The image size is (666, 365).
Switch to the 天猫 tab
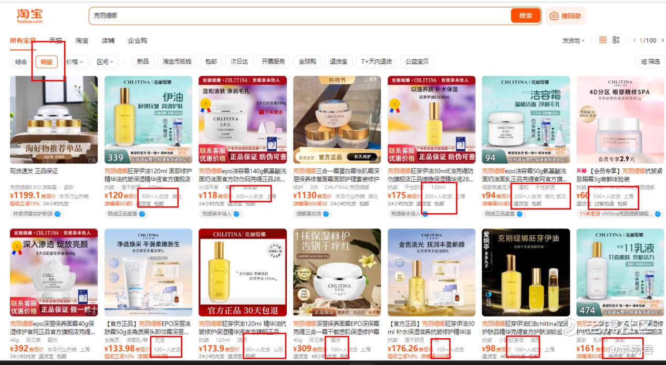(56, 40)
